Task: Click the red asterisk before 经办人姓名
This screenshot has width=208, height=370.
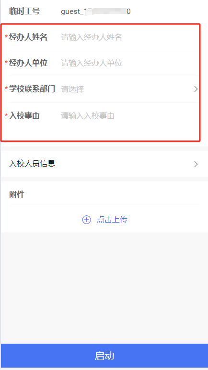Action: [6, 37]
